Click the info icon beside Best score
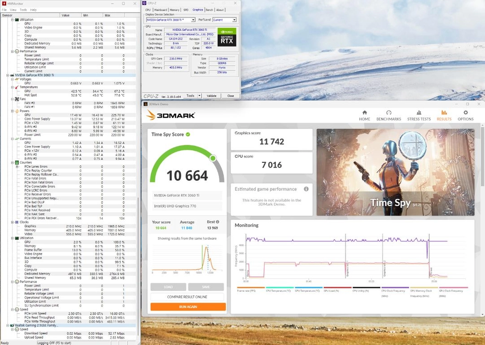 [x=217, y=222]
